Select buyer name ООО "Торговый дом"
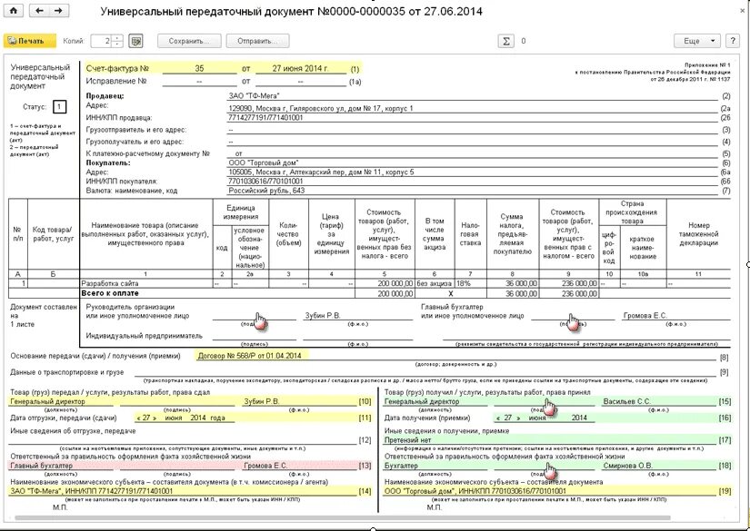Image resolution: width=750 pixels, height=531 pixels. tap(264, 162)
